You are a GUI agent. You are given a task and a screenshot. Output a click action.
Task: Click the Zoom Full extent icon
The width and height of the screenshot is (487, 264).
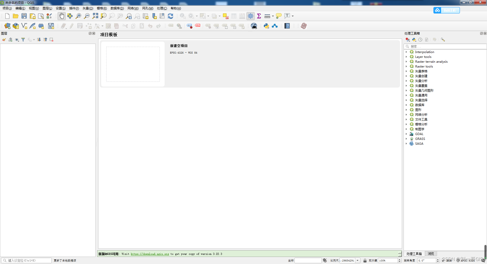click(95, 16)
